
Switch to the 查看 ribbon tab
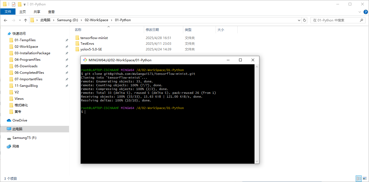(x=51, y=12)
